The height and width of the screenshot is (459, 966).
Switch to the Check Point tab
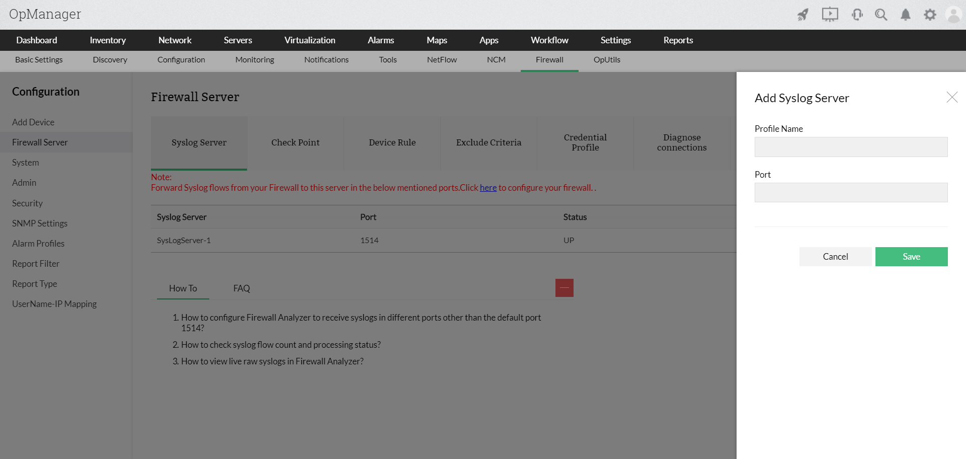tap(295, 143)
